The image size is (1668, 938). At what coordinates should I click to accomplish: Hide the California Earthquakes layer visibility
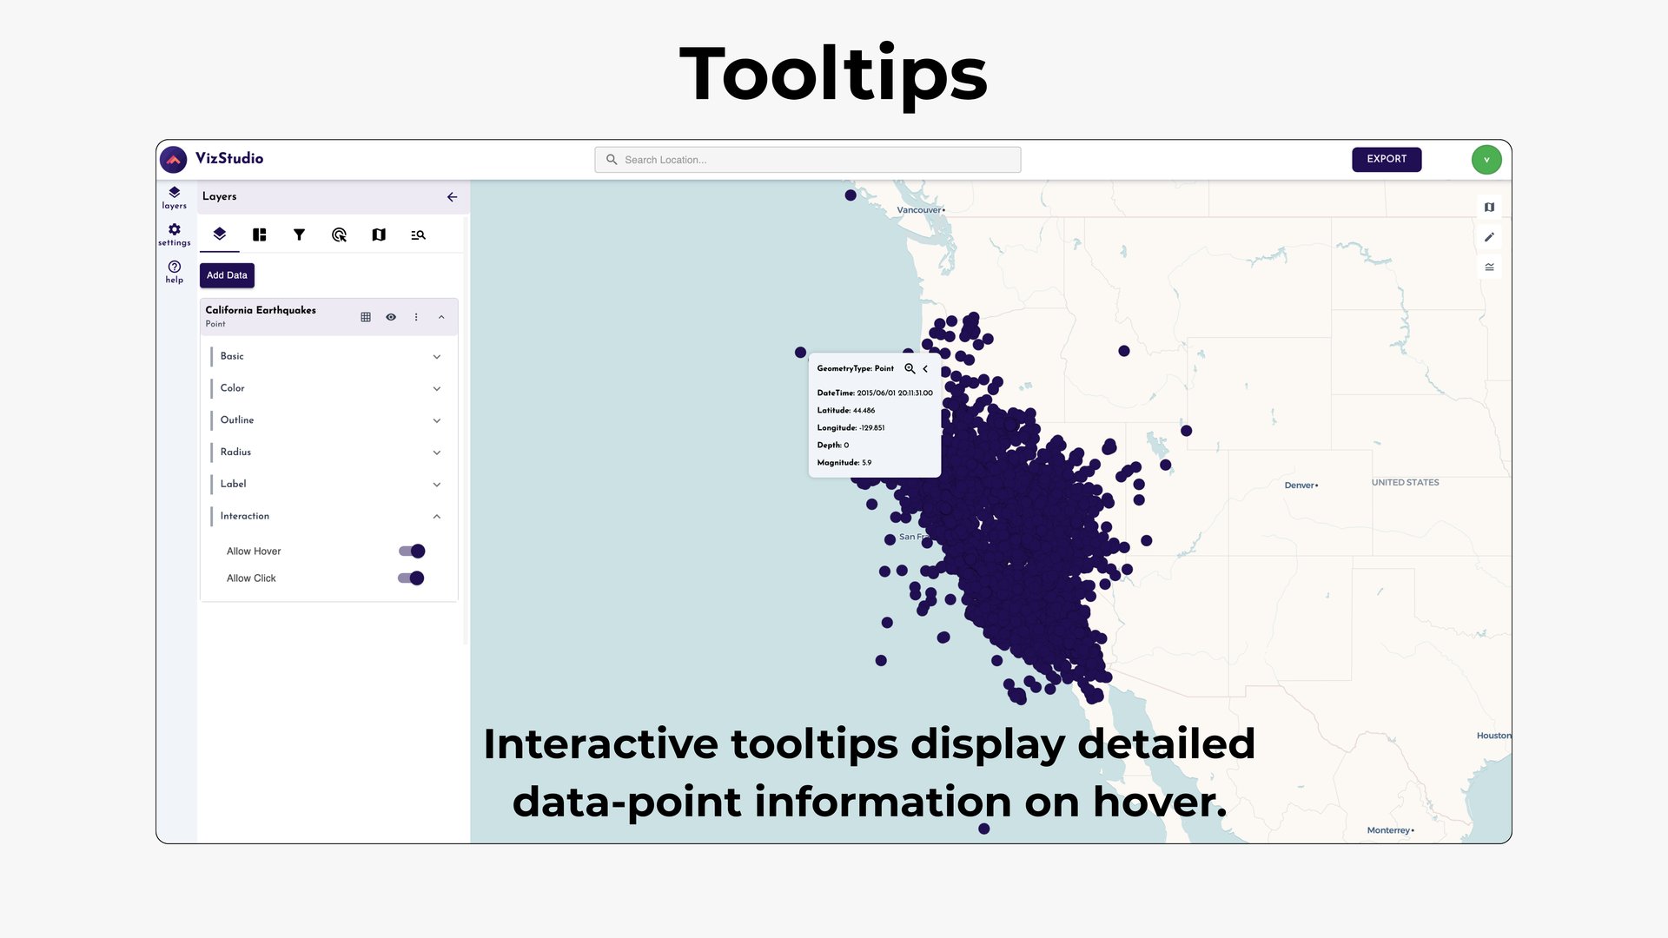tap(391, 316)
